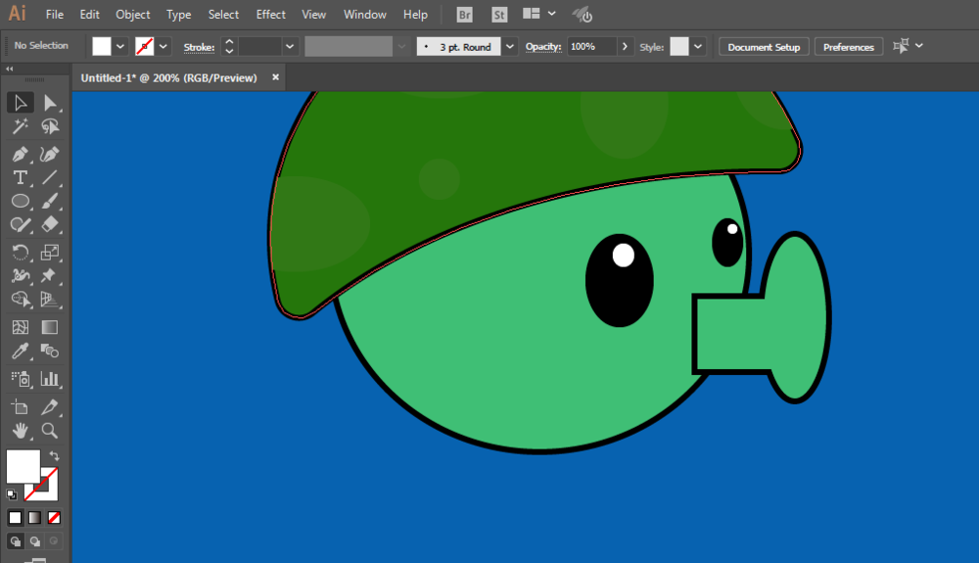The height and width of the screenshot is (563, 979).
Task: Select the Warp tool
Action: (20, 275)
